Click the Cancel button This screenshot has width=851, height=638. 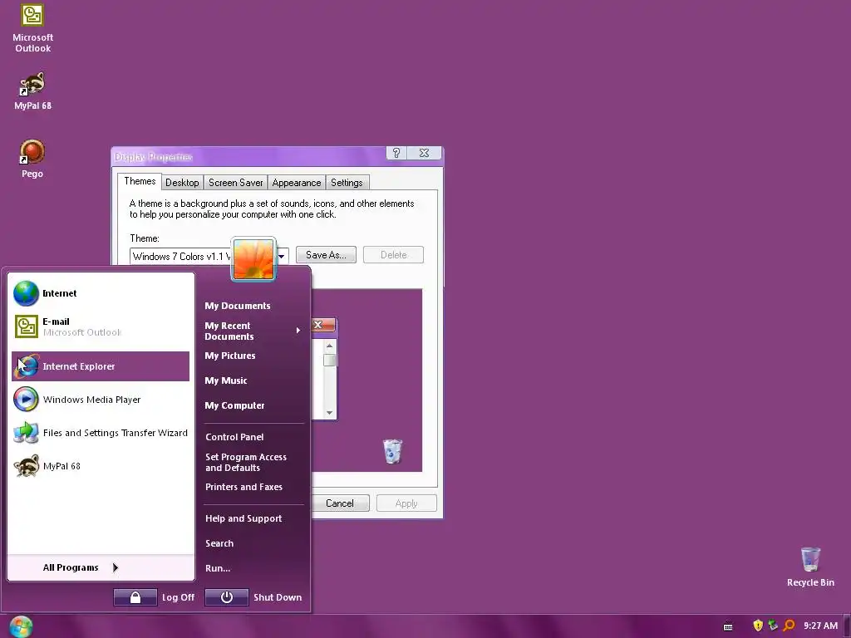tap(340, 503)
